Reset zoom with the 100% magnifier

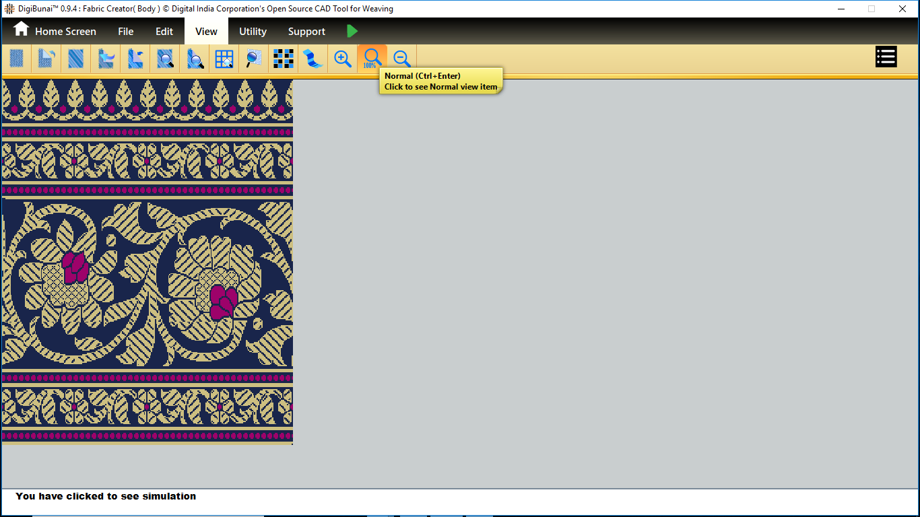[x=372, y=58]
